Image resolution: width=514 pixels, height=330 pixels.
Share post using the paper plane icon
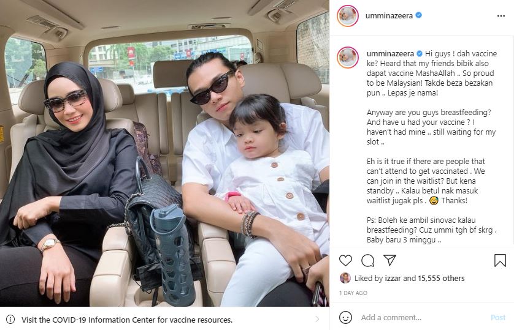coord(389,260)
